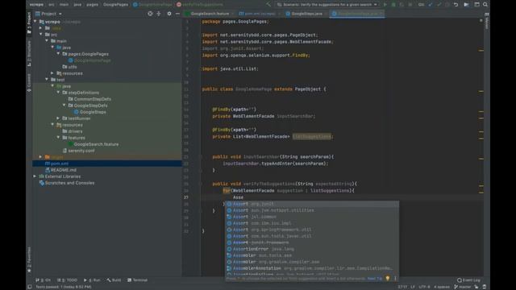The height and width of the screenshot is (290, 516).
Task: Click the trash icon at status bar right end
Action: point(485,287)
